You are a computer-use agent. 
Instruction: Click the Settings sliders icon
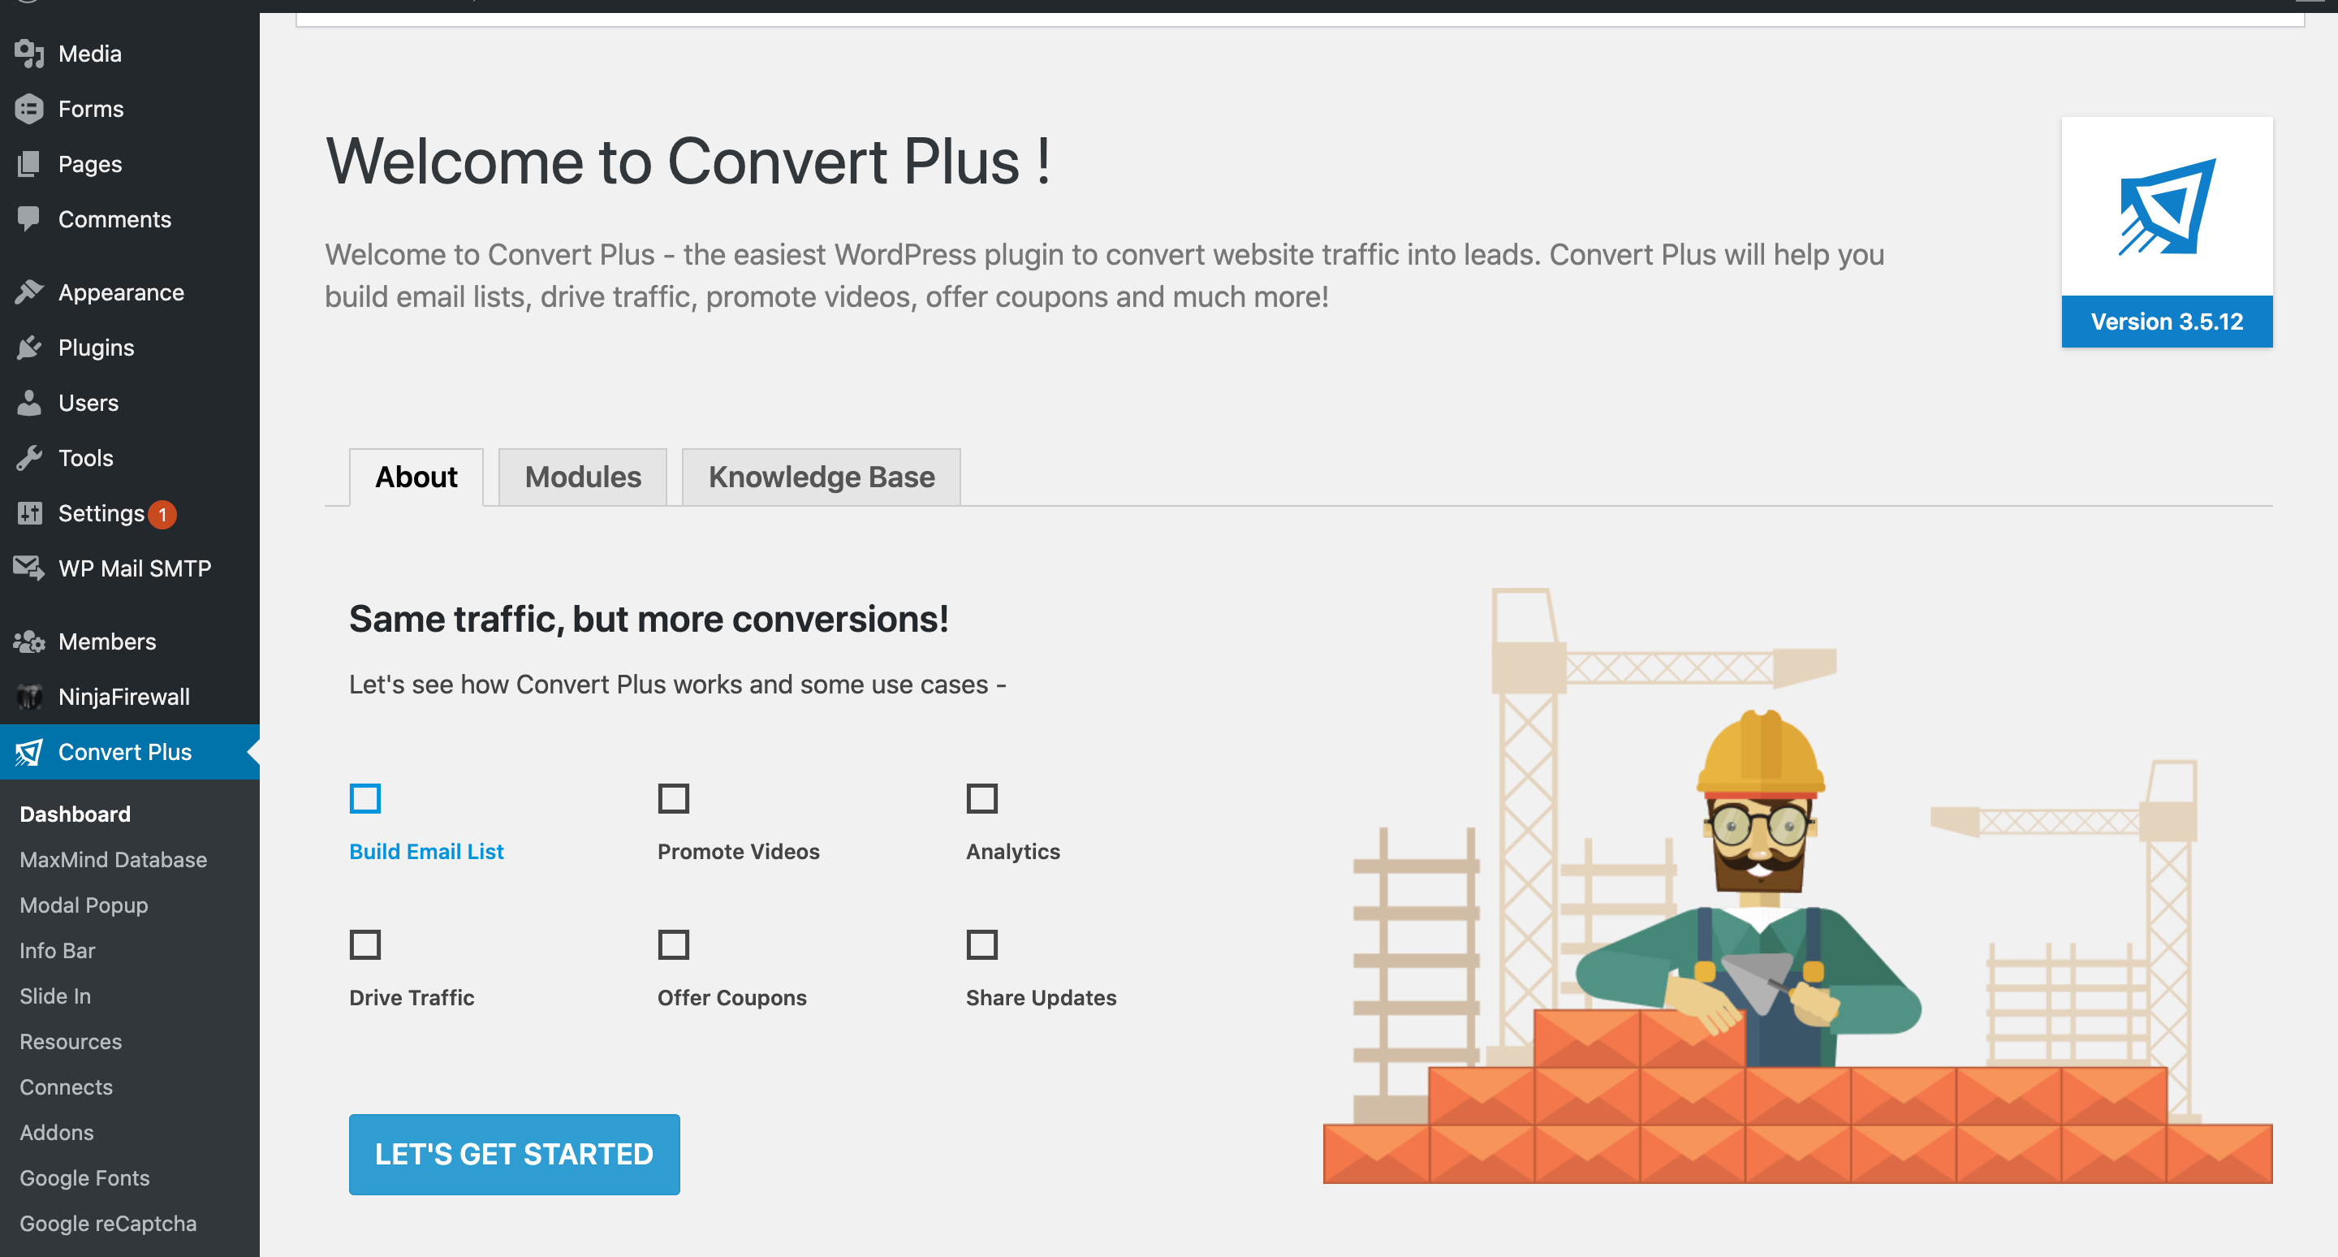point(29,514)
